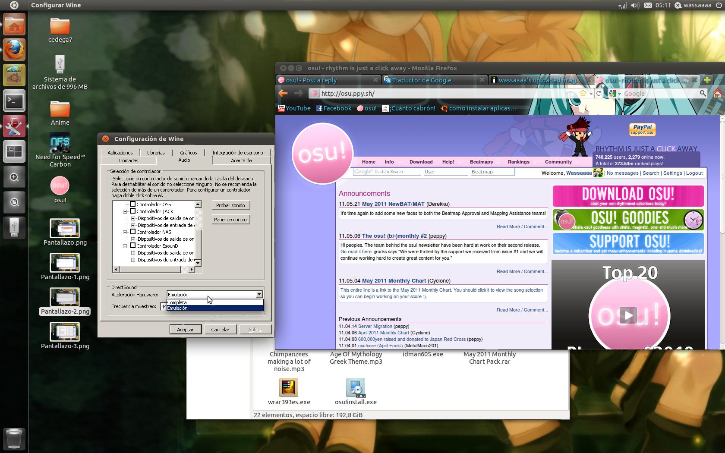Collapse the Controlador JACK tree node
The width and height of the screenshot is (725, 453).
tap(125, 211)
